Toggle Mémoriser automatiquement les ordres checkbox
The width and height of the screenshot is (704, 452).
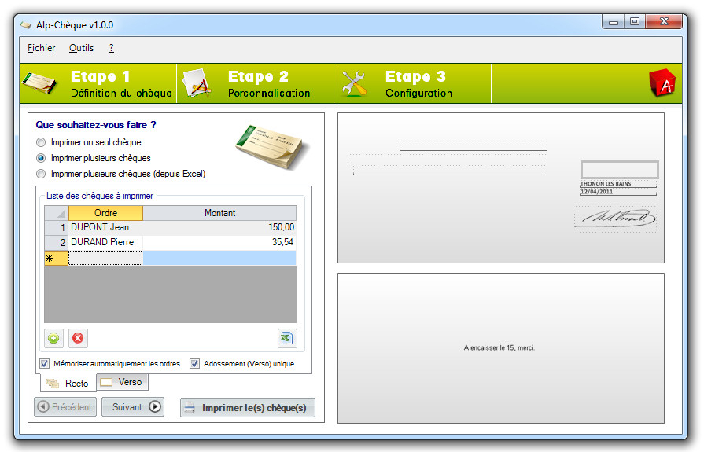coord(45,364)
